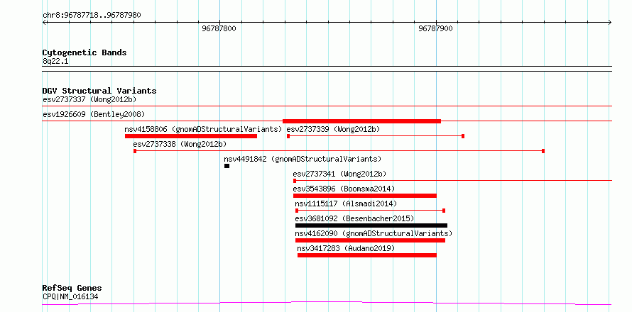Screen dimensions: 632x312
Task: Select the thick red esv1926609 segment
Action: pyautogui.click(x=361, y=121)
